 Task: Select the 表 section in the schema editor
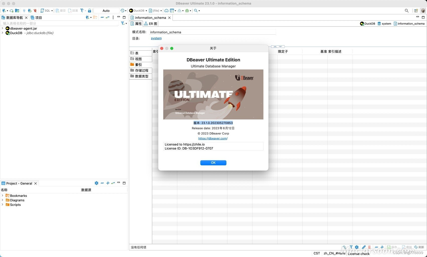[141, 53]
